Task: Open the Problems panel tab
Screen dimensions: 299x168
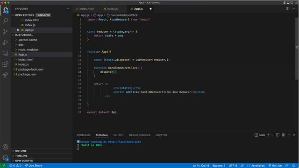Action: [84, 135]
